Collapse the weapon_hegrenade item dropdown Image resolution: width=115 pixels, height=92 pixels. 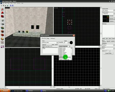70,46
